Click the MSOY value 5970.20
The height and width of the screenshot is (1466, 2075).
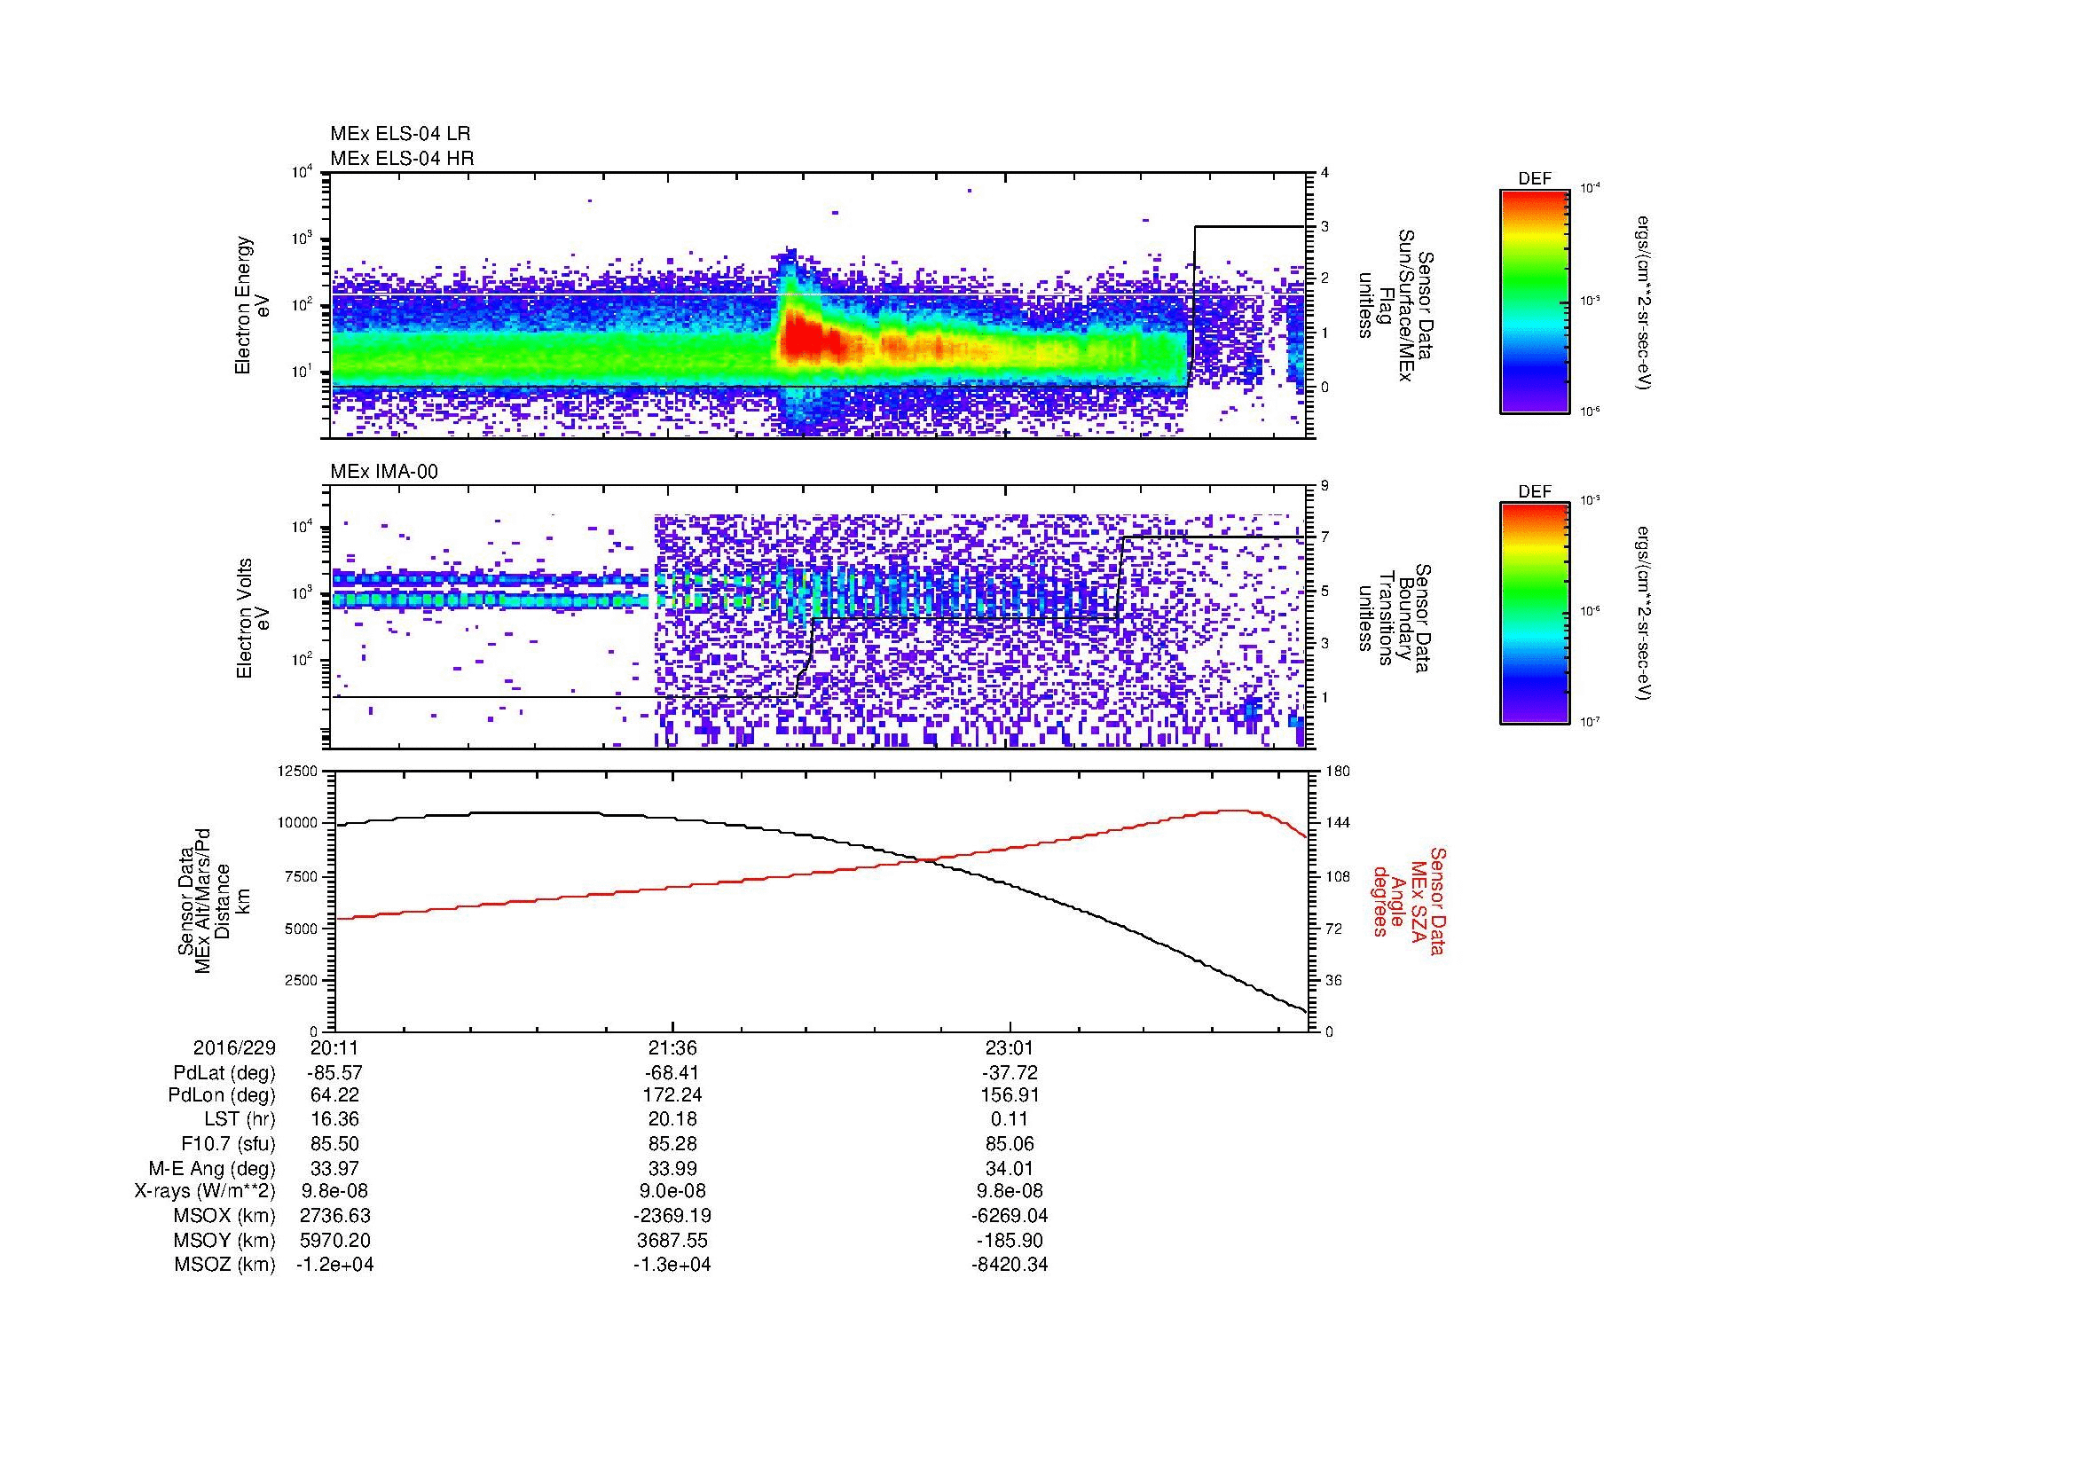[335, 1241]
